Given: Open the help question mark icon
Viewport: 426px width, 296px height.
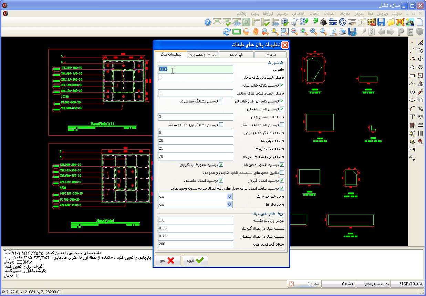Looking at the screenshot, I should [x=207, y=22].
